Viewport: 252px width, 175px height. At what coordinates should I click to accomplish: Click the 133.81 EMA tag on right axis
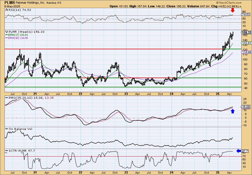point(246,43)
